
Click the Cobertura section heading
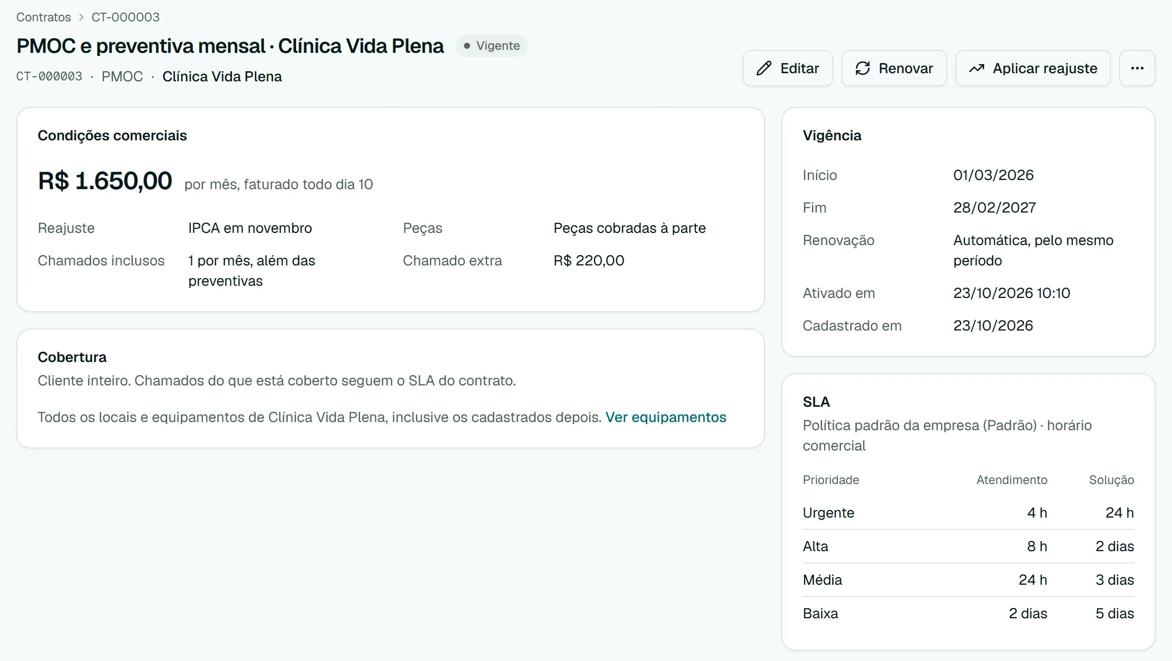72,357
